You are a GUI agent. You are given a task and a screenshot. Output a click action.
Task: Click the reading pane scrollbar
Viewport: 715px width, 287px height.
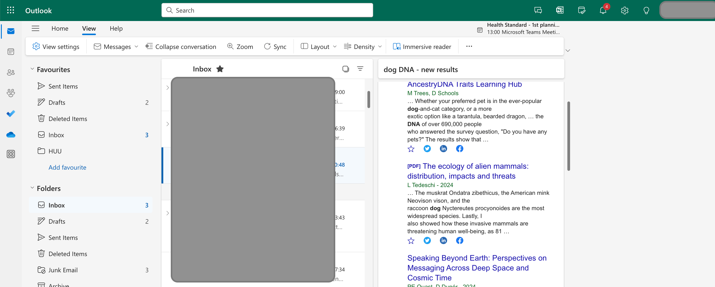coord(569,136)
